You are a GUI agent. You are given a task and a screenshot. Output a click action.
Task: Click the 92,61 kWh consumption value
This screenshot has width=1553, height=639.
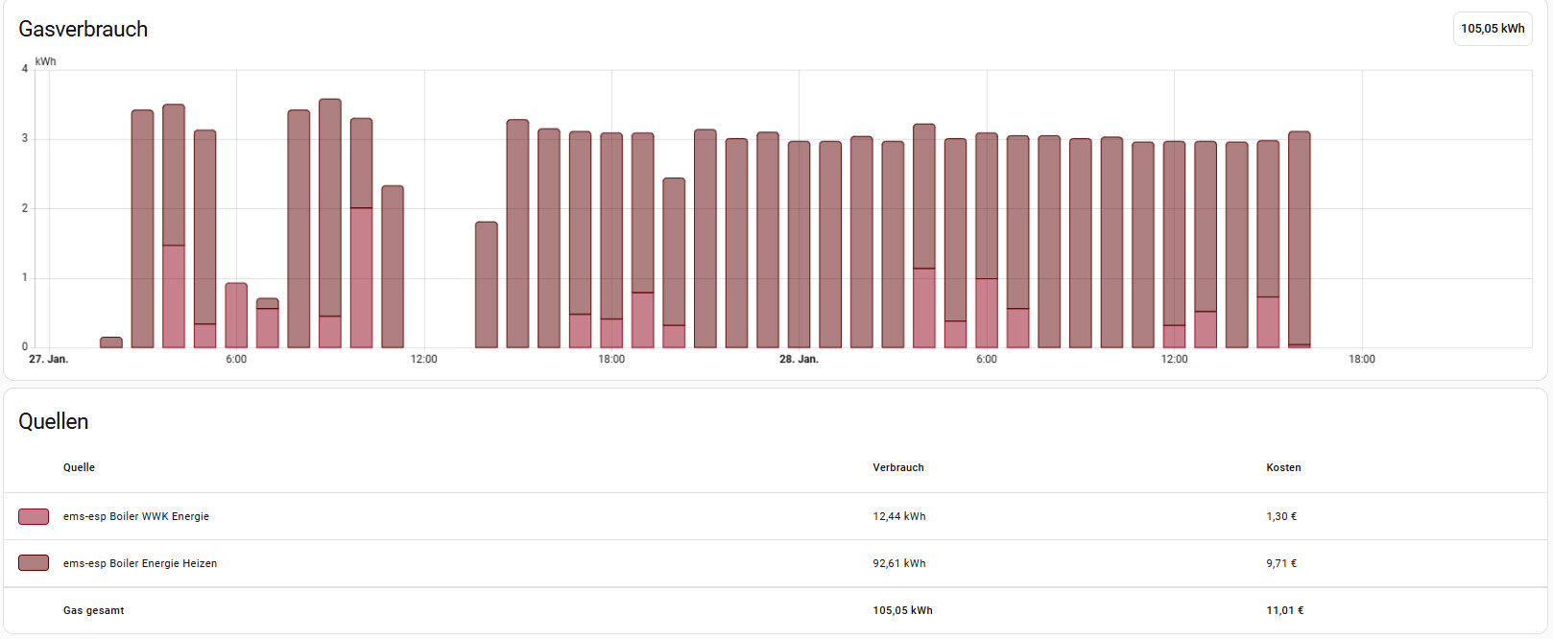click(x=898, y=563)
